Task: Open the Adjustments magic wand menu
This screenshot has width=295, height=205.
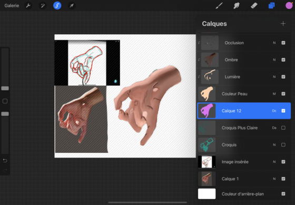Action: (x=43, y=6)
